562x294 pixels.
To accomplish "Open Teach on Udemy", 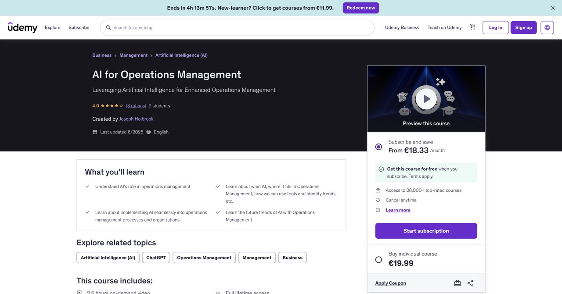I will click(445, 28).
